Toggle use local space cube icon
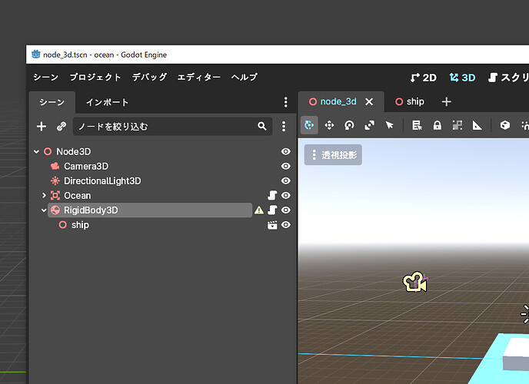This screenshot has height=384, width=529. tap(504, 125)
